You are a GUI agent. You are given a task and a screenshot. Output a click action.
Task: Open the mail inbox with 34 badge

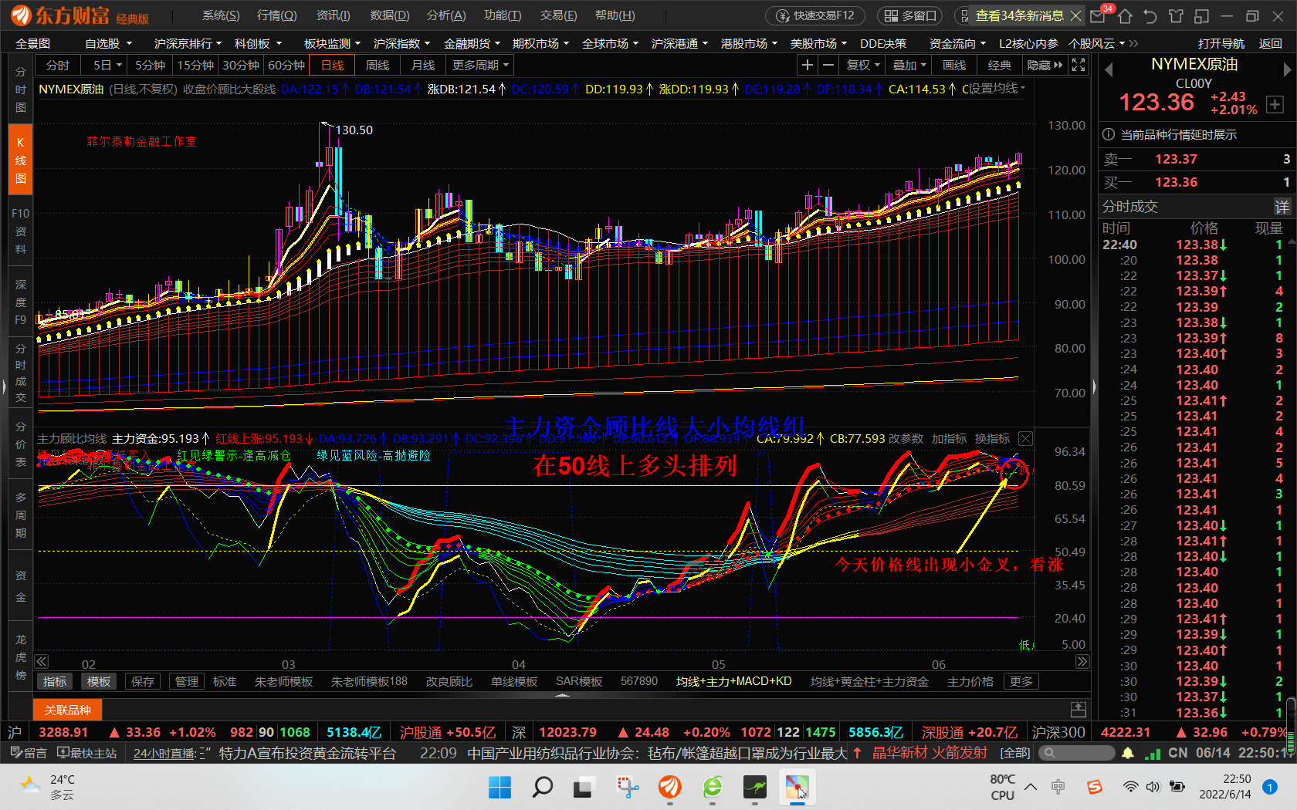click(1098, 15)
